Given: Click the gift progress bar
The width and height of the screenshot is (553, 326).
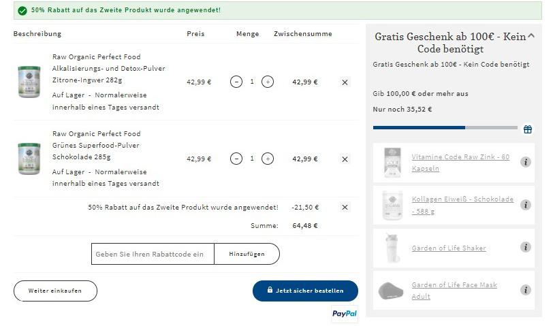Looking at the screenshot, I should click(x=445, y=127).
